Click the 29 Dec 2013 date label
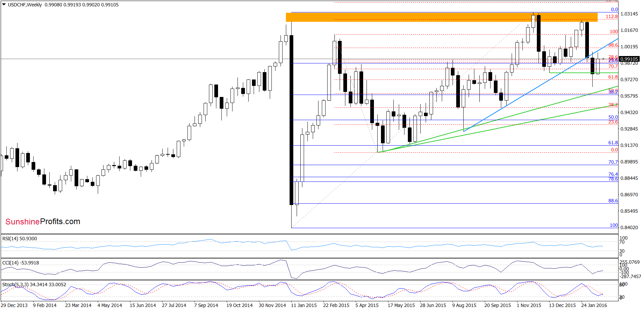This screenshot has height=310, width=641. click(14, 305)
